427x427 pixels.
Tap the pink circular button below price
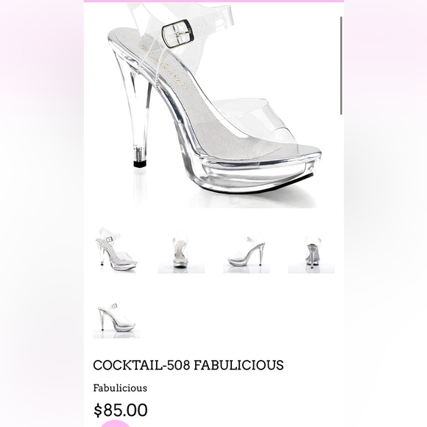(x=115, y=424)
